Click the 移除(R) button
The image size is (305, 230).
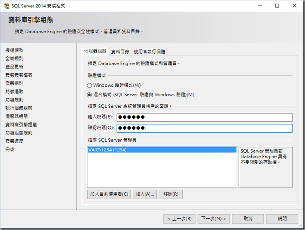point(171,194)
